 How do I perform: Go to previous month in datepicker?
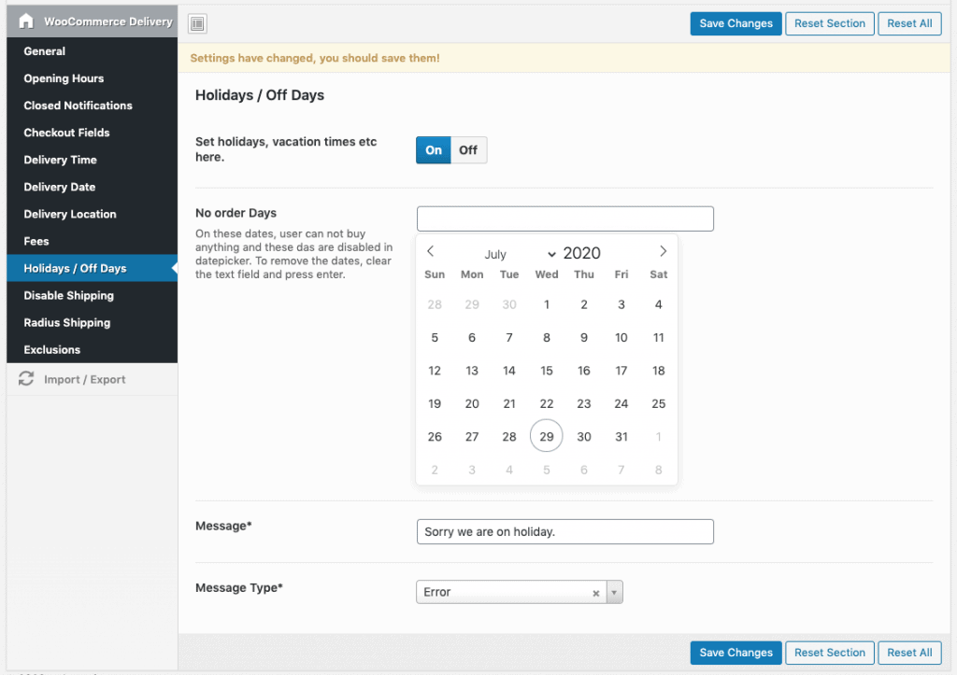(x=431, y=251)
